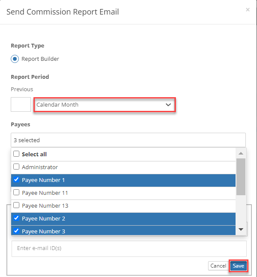The height and width of the screenshot is (277, 257).
Task: Uncheck the Payee Number 3 checkbox
Action: (16, 231)
